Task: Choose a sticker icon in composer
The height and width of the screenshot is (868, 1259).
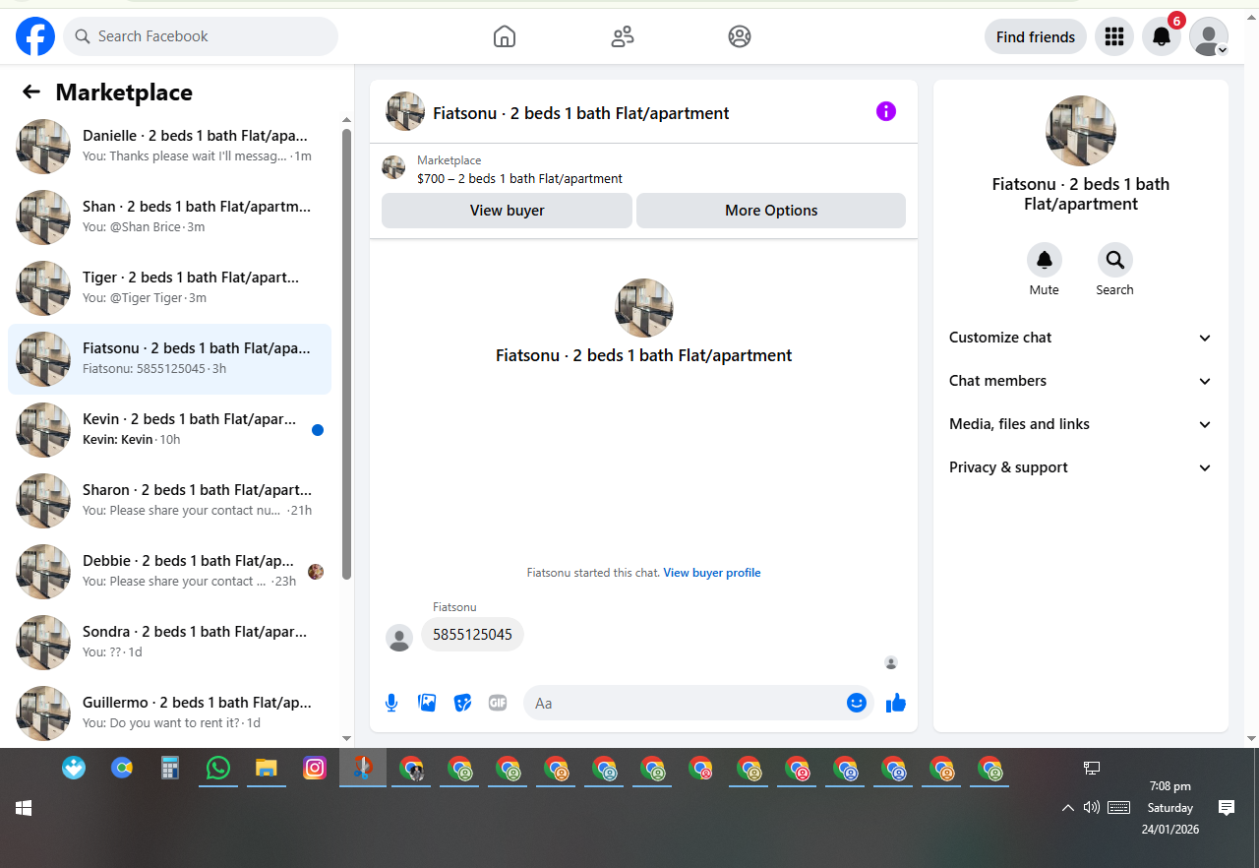Action: pyautogui.click(x=462, y=703)
